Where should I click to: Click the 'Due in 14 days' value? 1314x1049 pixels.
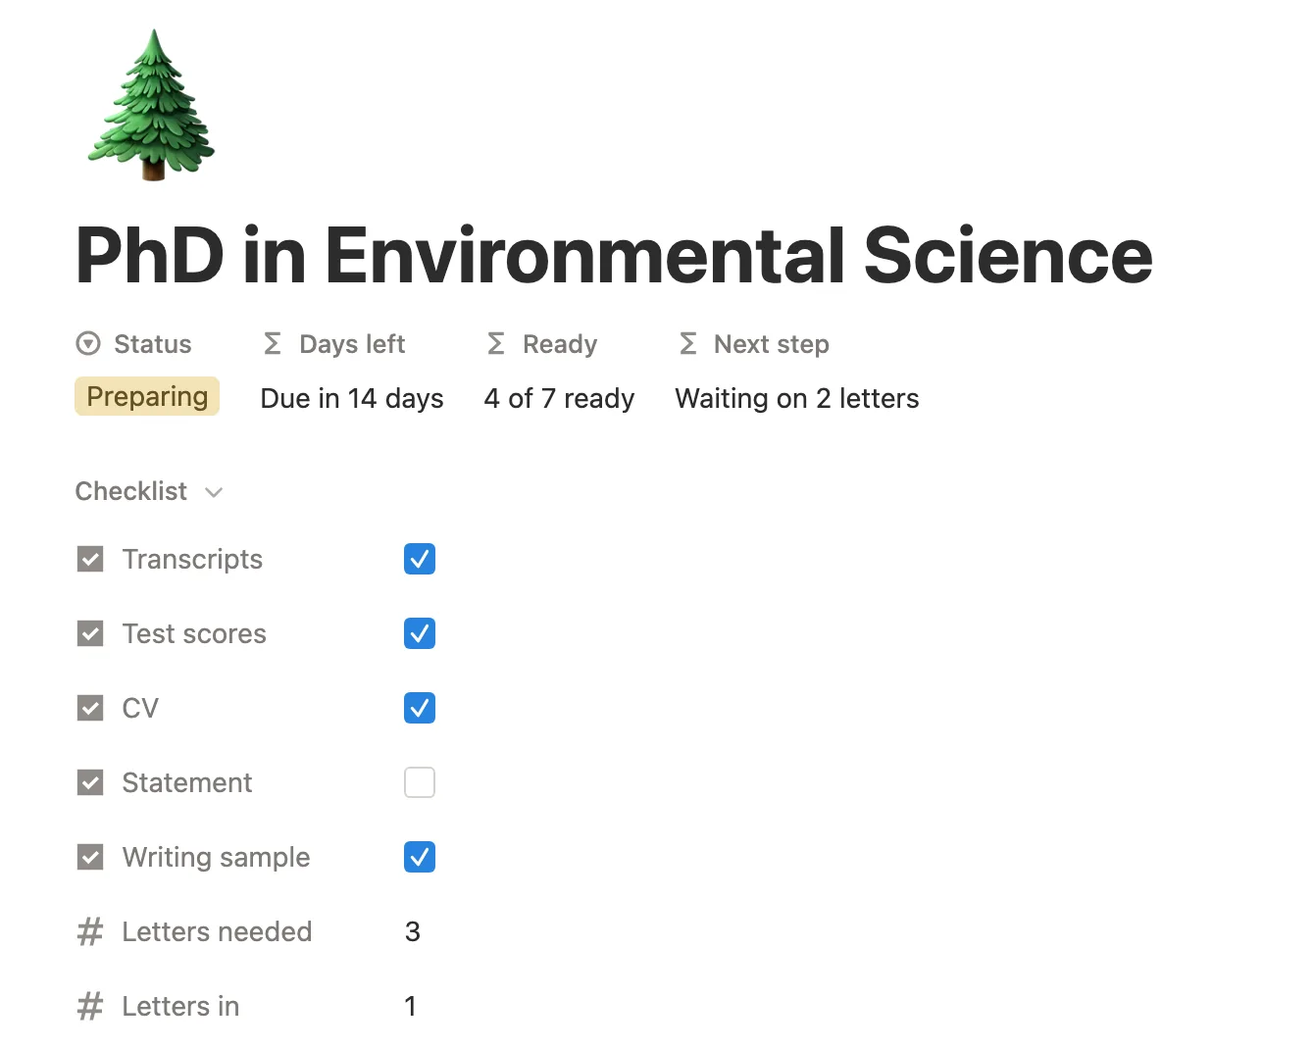click(x=352, y=398)
